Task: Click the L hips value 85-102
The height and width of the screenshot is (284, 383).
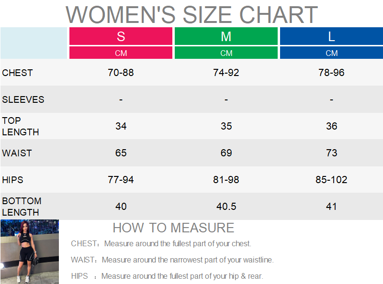Action: click(331, 180)
